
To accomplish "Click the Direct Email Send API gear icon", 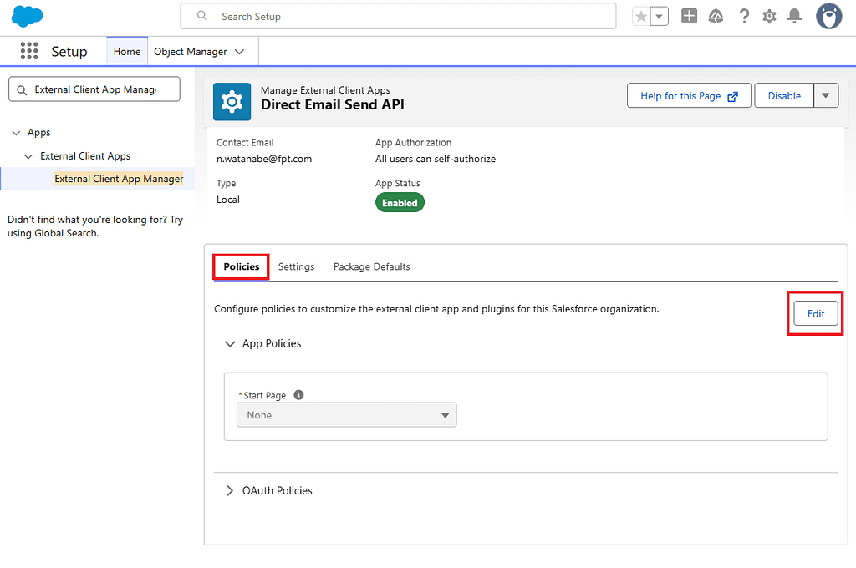I will 232,102.
